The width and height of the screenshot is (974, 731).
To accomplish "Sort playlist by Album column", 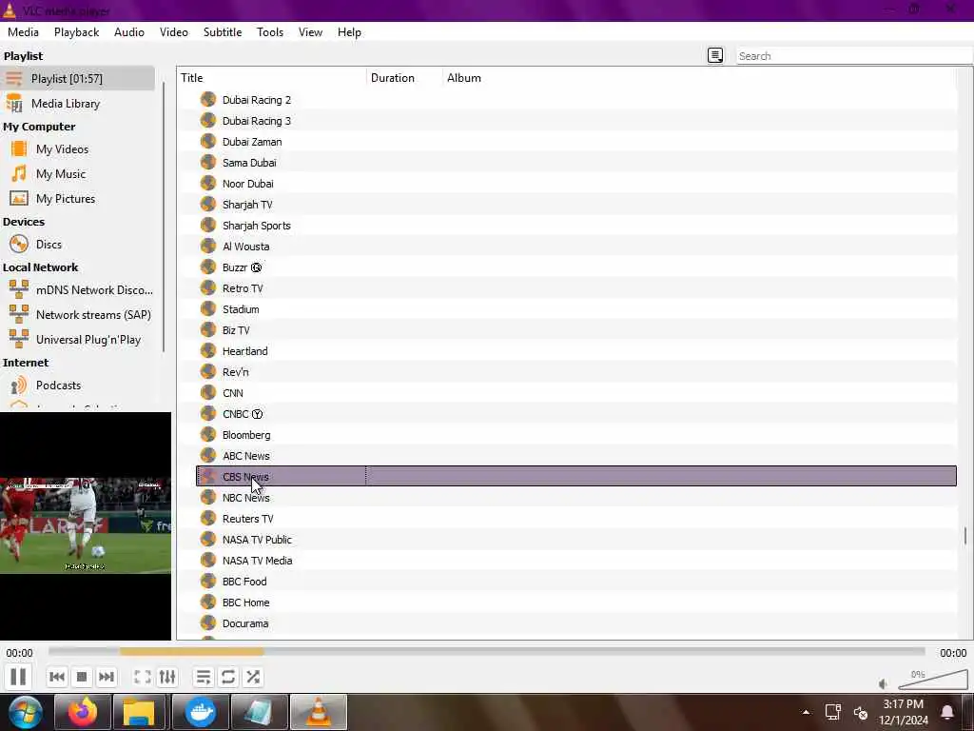I will [x=699, y=78].
